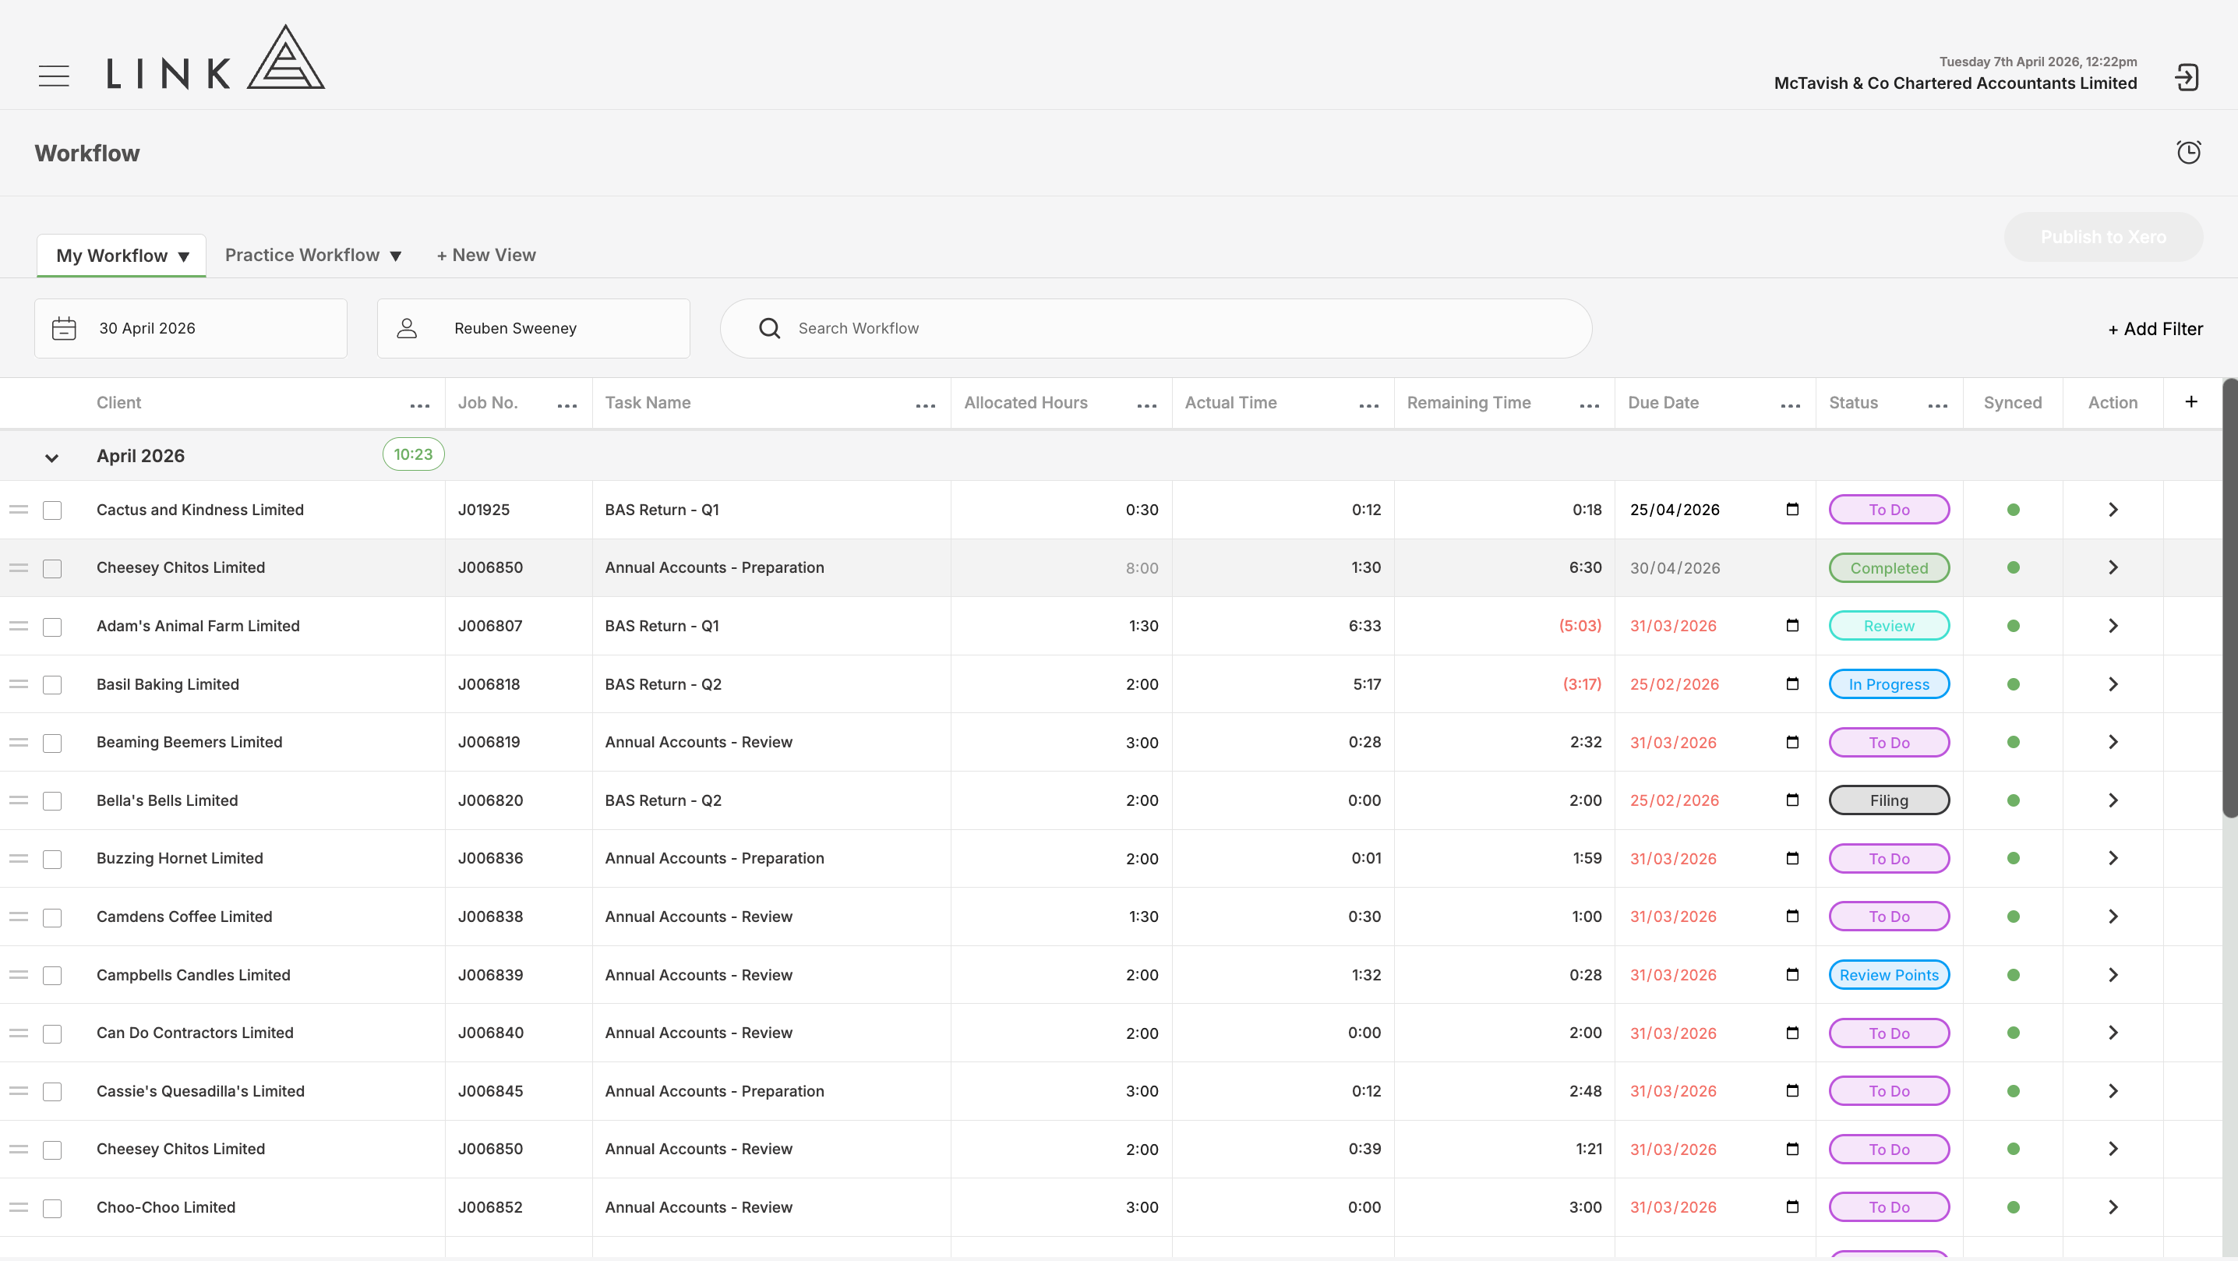Open date picker for Adam's Animal Farm row
Viewport: 2238px width, 1261px height.
tap(1792, 626)
